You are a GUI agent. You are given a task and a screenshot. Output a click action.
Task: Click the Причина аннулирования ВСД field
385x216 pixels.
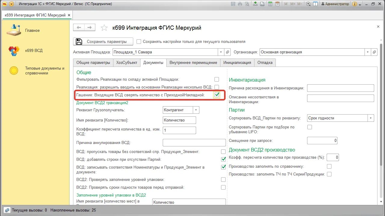[194, 143]
